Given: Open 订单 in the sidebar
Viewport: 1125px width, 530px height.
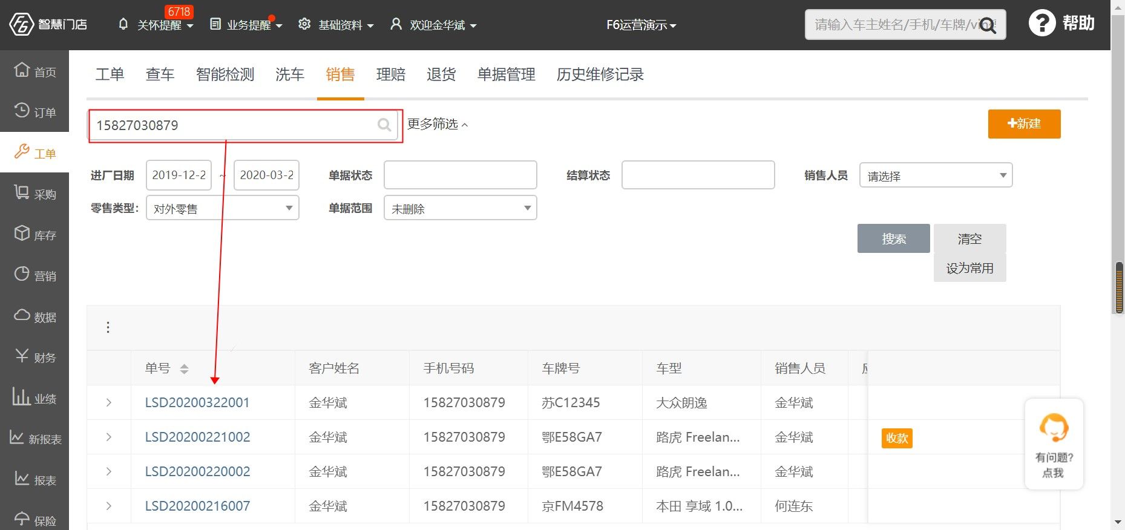Looking at the screenshot, I should [x=34, y=112].
